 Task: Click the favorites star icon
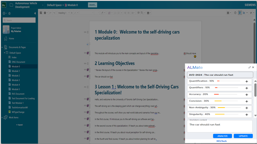coord(10,13)
